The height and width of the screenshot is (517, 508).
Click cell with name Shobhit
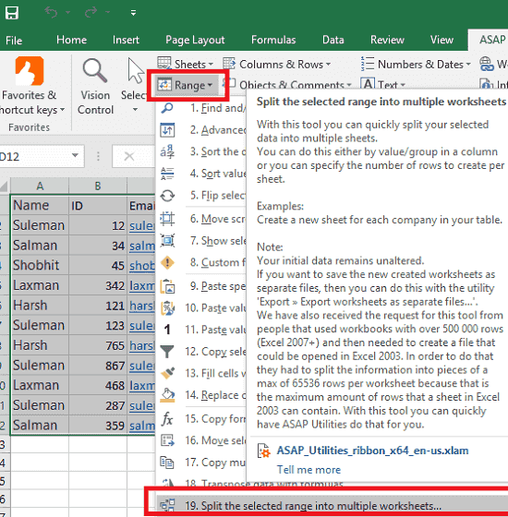[40, 265]
